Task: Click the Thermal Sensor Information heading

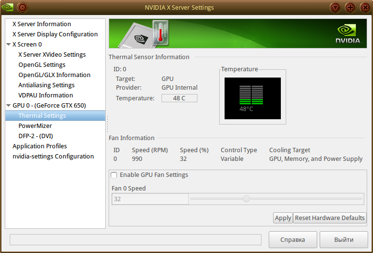Action: tap(149, 57)
